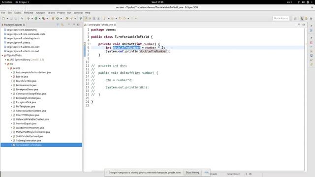Open the Navigate menu
The width and height of the screenshot is (315, 177).
[x=40, y=13]
